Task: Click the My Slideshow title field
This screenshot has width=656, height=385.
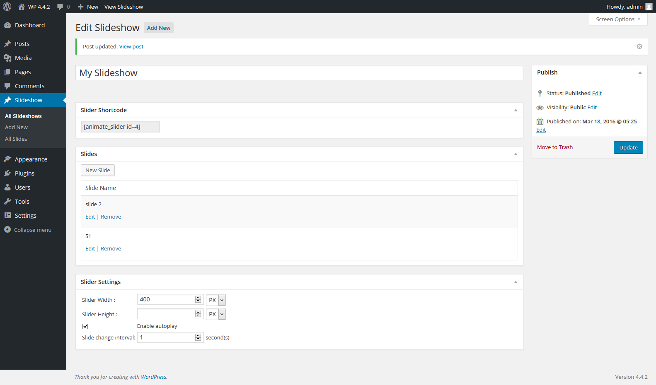Action: coord(299,73)
